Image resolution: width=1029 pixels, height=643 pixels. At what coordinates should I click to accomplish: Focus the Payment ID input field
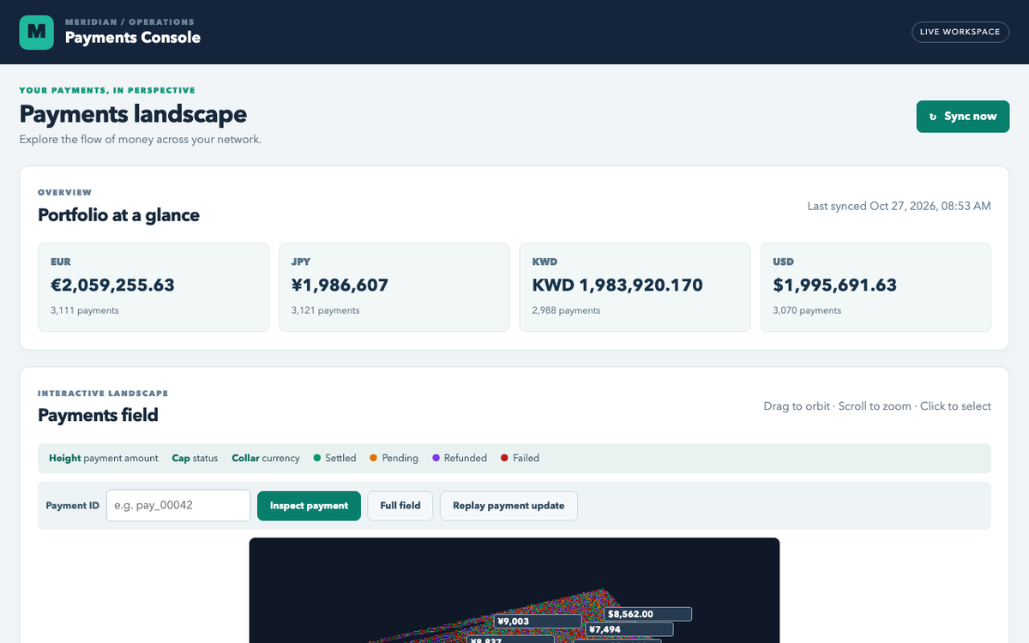178,506
